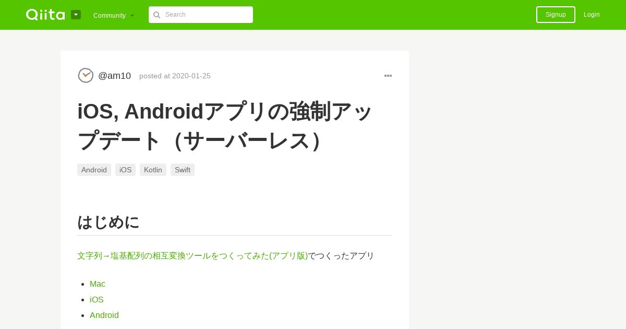Screen dimensions: 626x329
Task: Select the Android tag
Action: click(94, 170)
